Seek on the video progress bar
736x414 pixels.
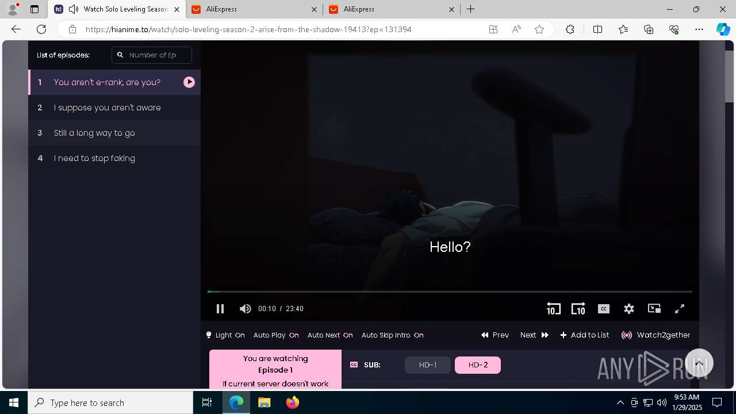(x=450, y=292)
